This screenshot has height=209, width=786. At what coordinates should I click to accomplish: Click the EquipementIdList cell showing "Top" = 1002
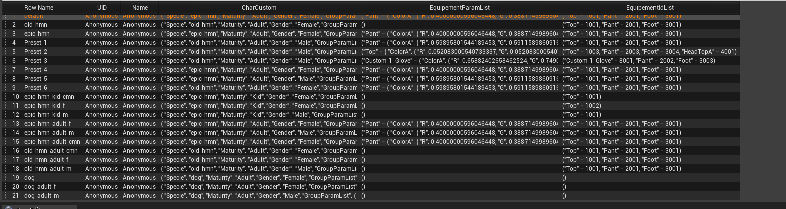click(582, 106)
